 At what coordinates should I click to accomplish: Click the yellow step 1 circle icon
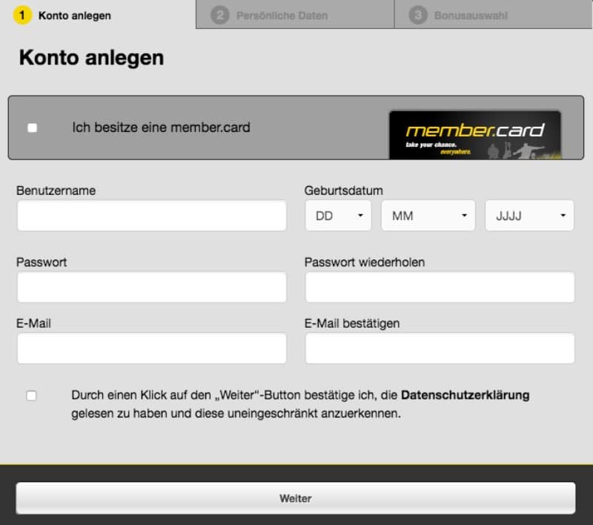pyautogui.click(x=22, y=16)
